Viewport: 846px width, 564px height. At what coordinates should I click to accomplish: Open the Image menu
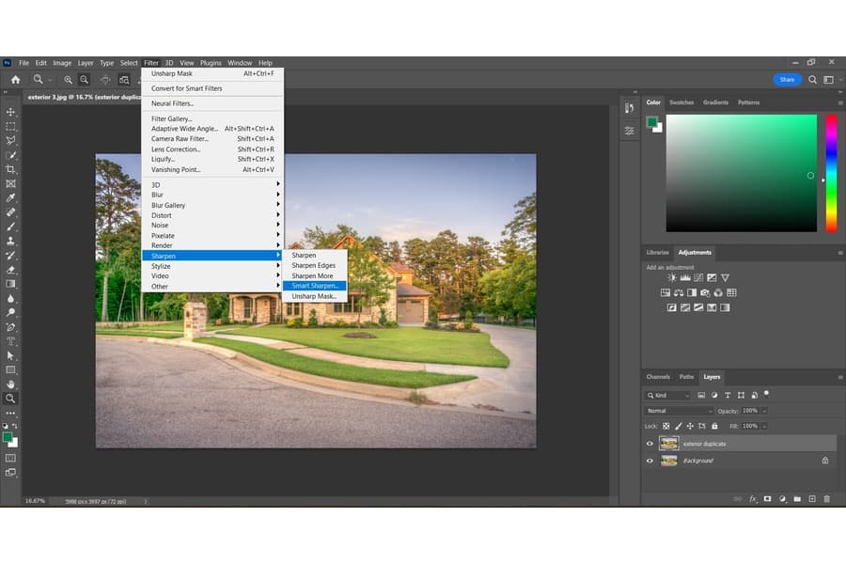tap(62, 63)
